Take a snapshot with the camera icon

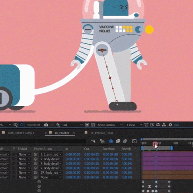click(x=46, y=125)
